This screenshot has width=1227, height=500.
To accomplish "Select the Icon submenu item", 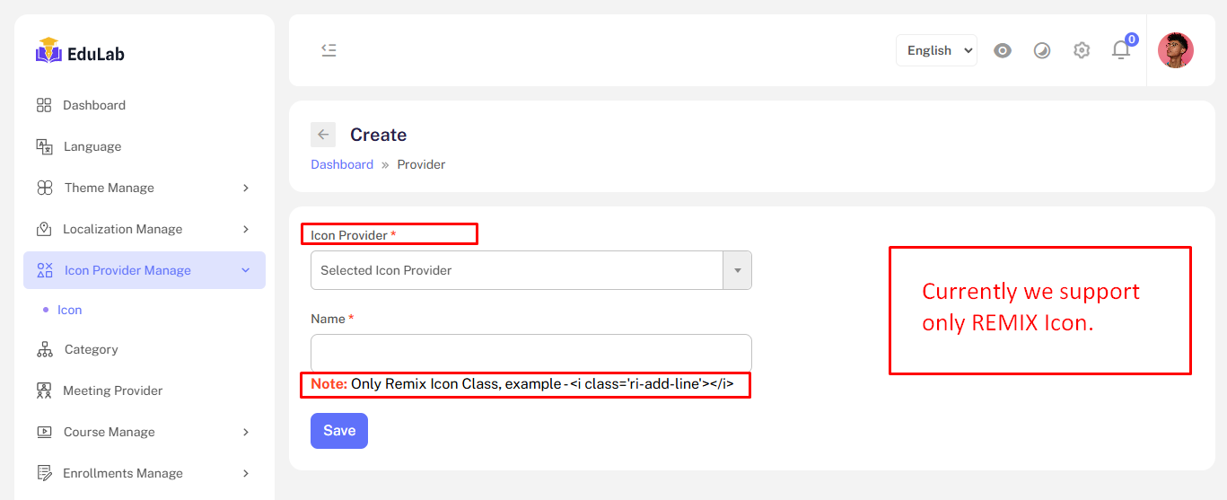I will coord(69,310).
